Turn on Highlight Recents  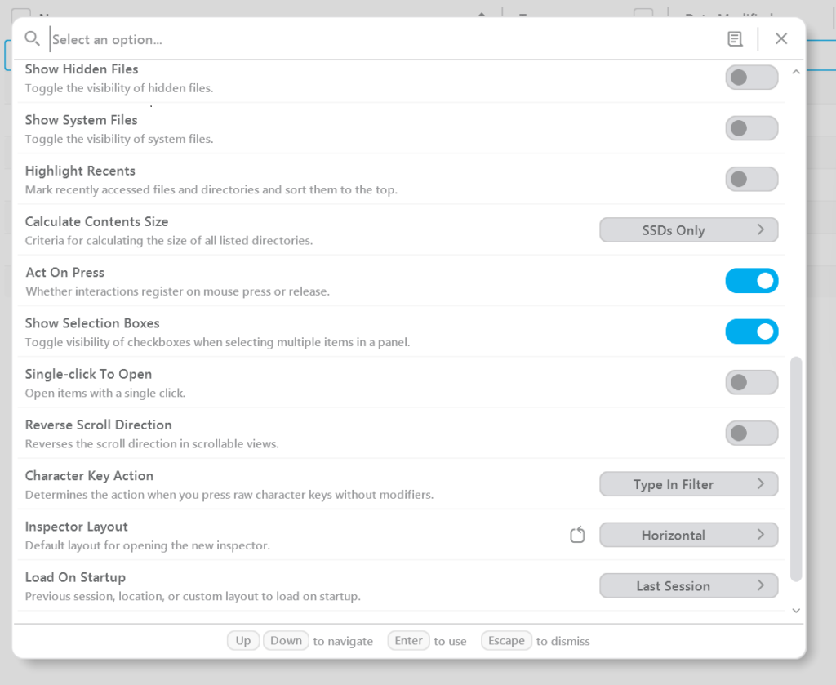click(x=751, y=179)
